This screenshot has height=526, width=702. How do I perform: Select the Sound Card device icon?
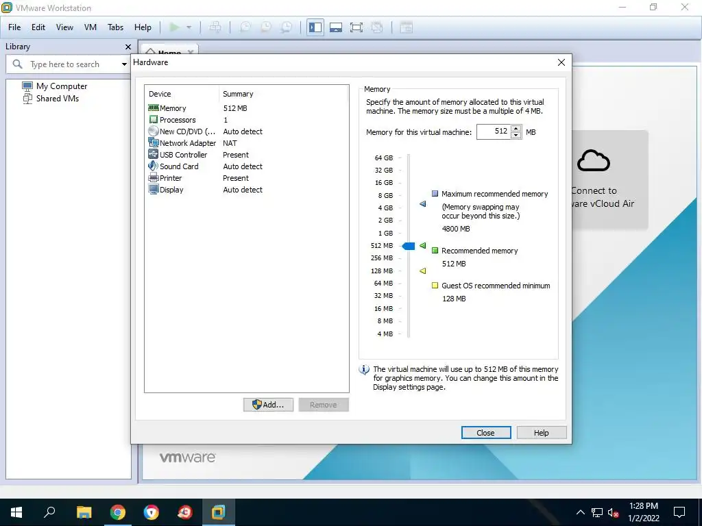[x=154, y=166]
